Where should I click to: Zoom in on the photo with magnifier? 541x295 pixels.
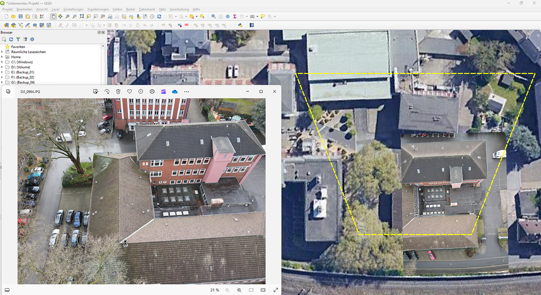pos(239,290)
